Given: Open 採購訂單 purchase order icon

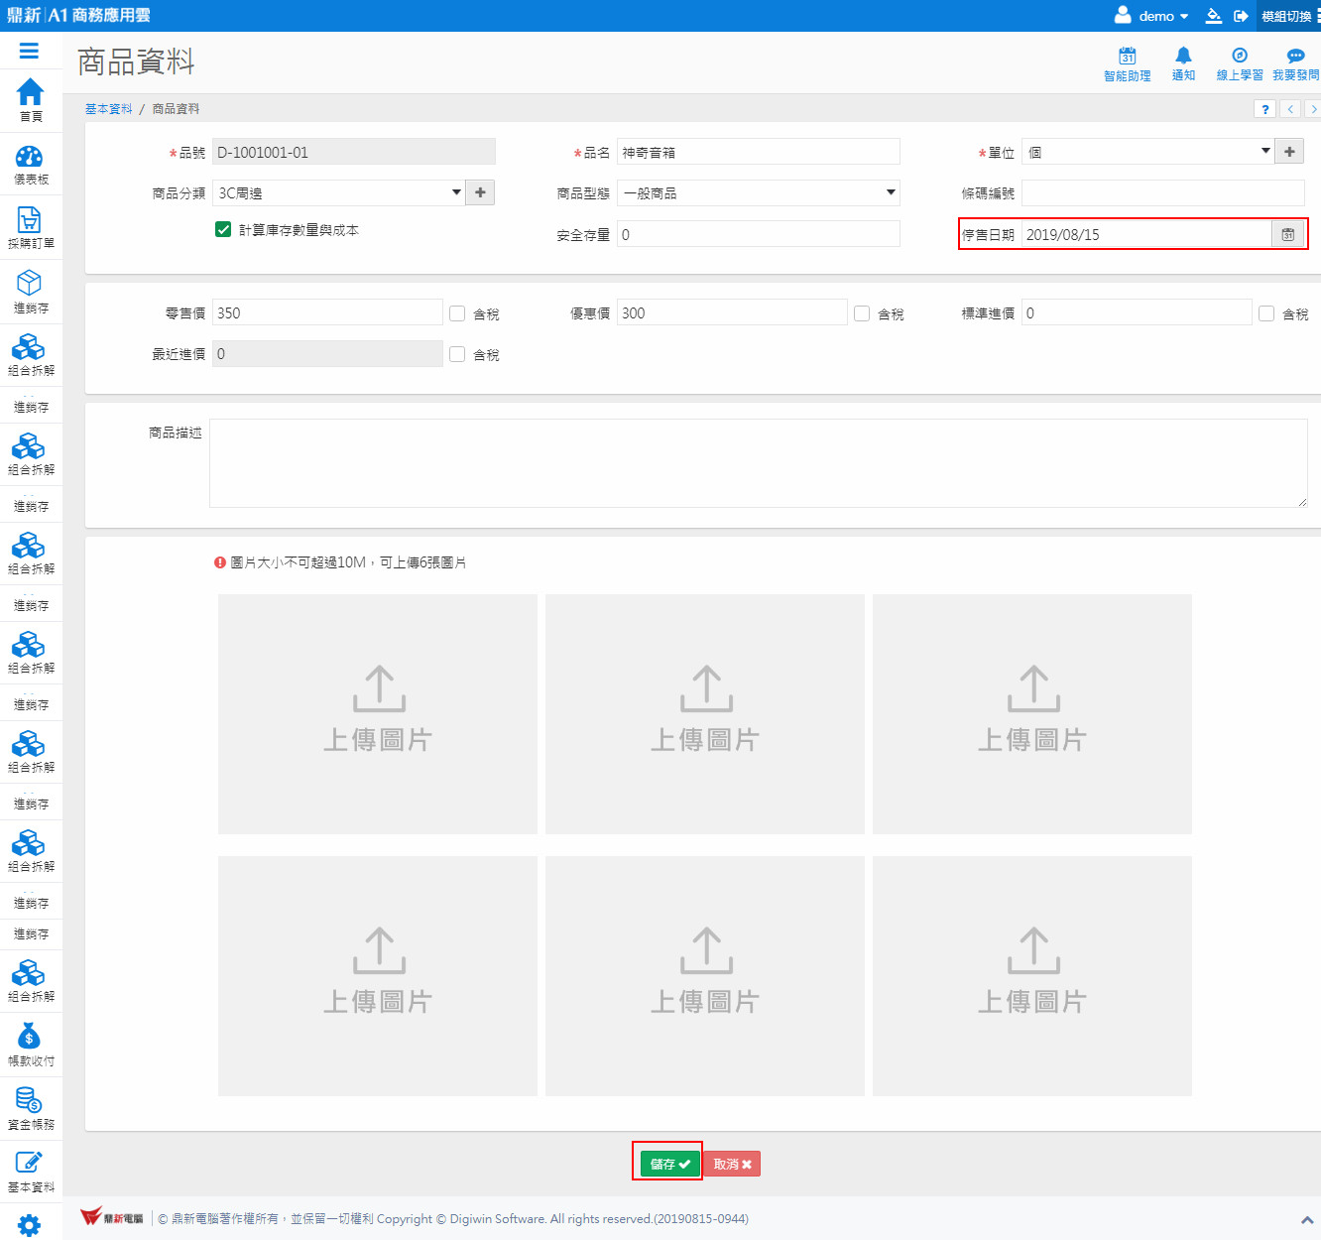Looking at the screenshot, I should [x=30, y=220].
